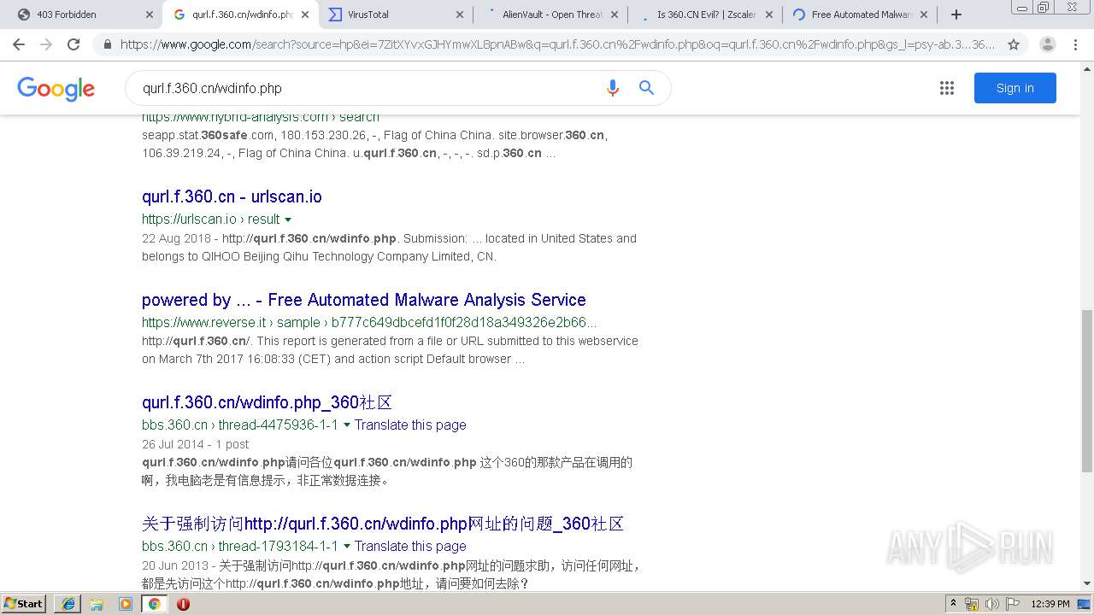
Task: Focus the Google search input field
Action: (368, 88)
